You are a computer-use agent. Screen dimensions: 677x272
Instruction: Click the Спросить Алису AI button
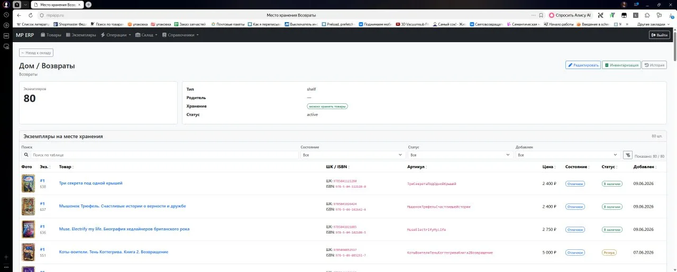[x=569, y=15]
